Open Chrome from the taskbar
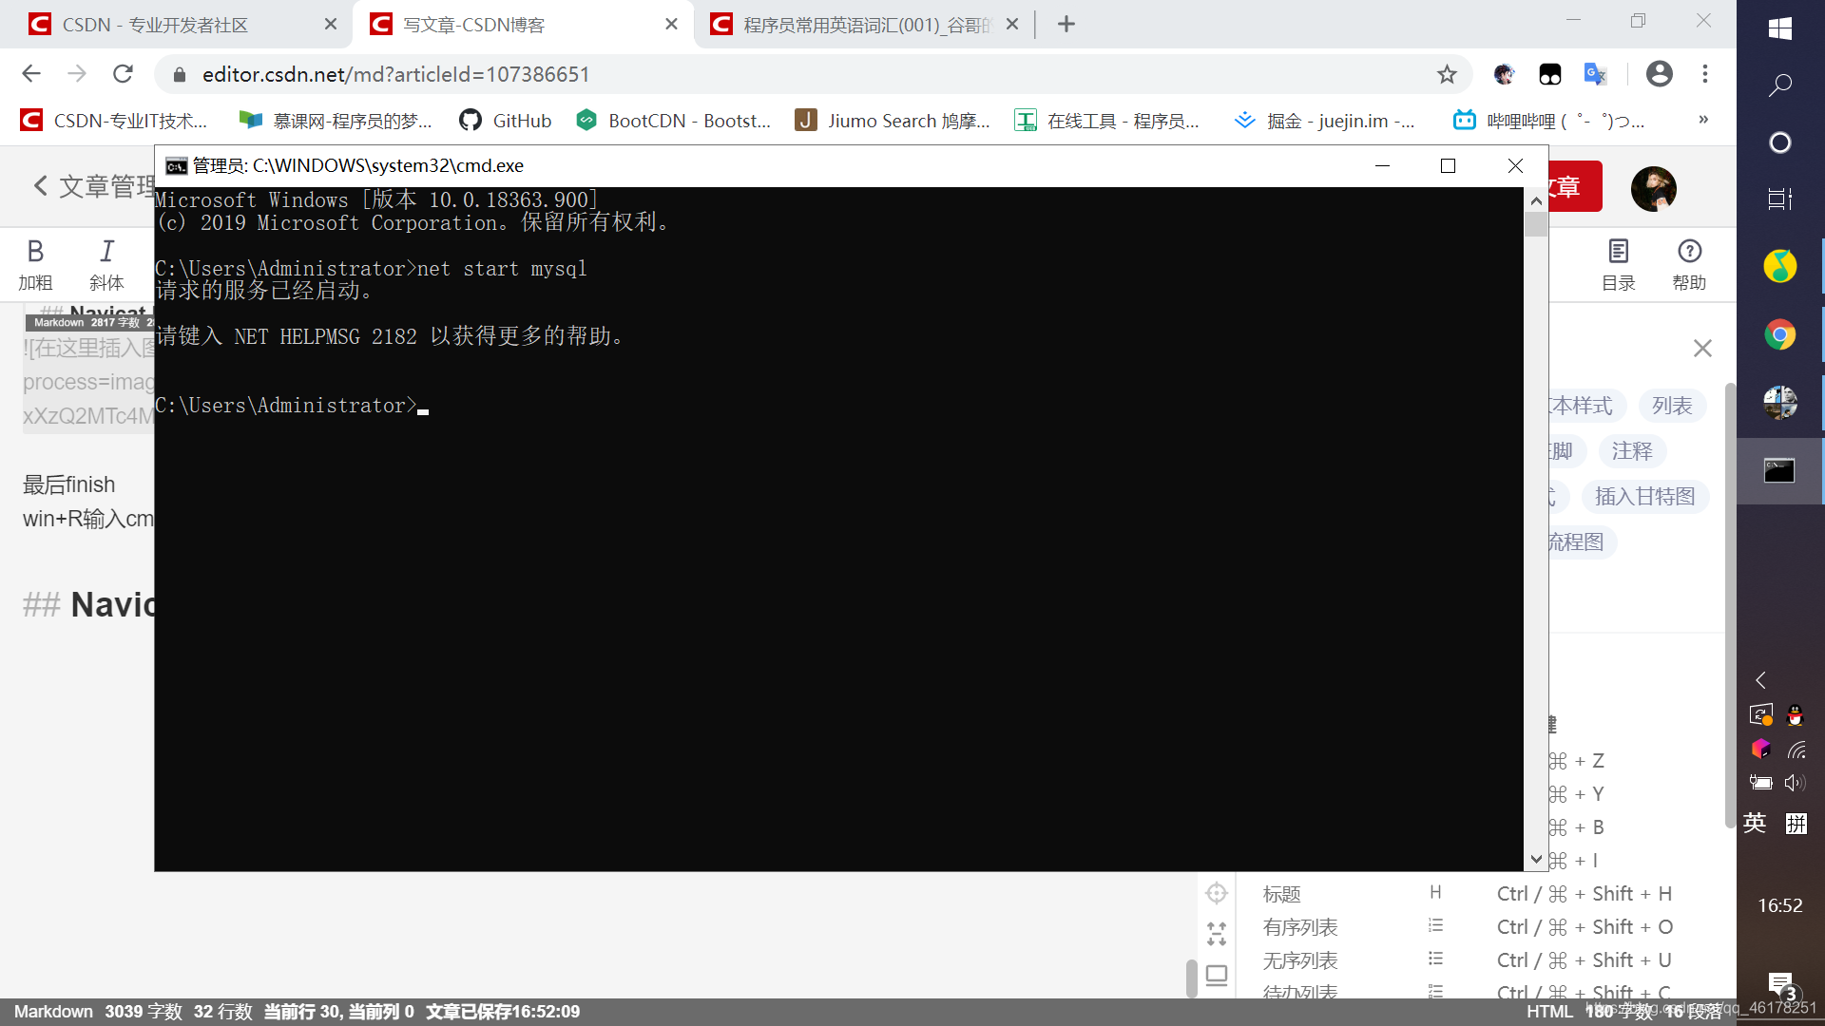This screenshot has height=1026, width=1825. (x=1780, y=334)
